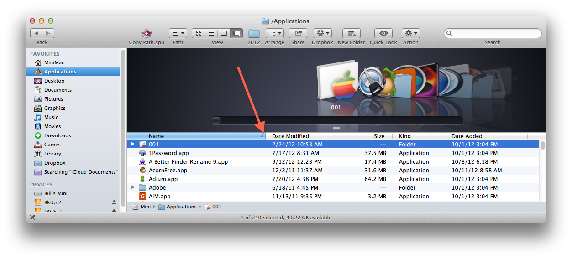572x259 pixels.
Task: Switch to icon view
Action: pos(199,33)
